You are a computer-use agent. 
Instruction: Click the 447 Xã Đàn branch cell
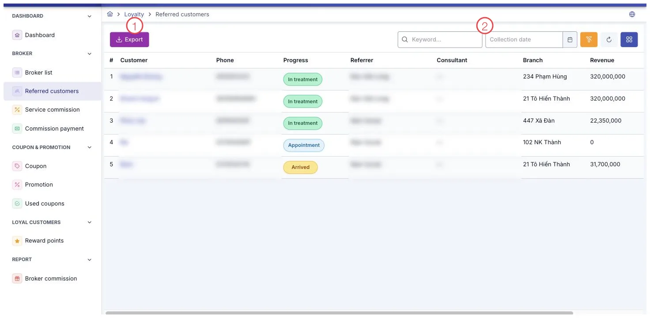(539, 120)
